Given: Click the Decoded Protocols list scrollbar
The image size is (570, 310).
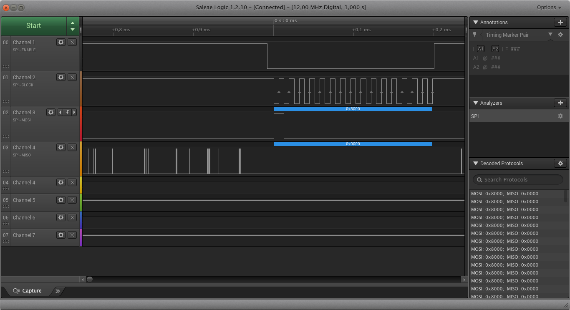Looking at the screenshot, I should tap(566, 196).
